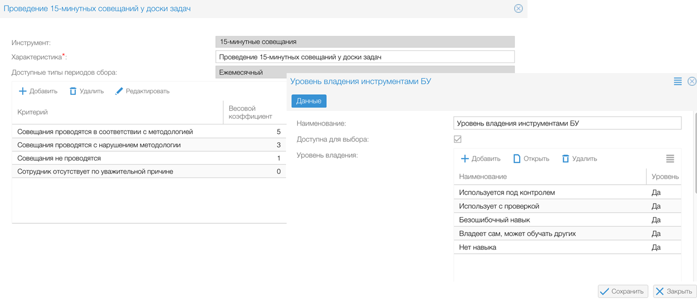Click the Наименование text field in the dialog
The width and height of the screenshot is (697, 299).
567,123
